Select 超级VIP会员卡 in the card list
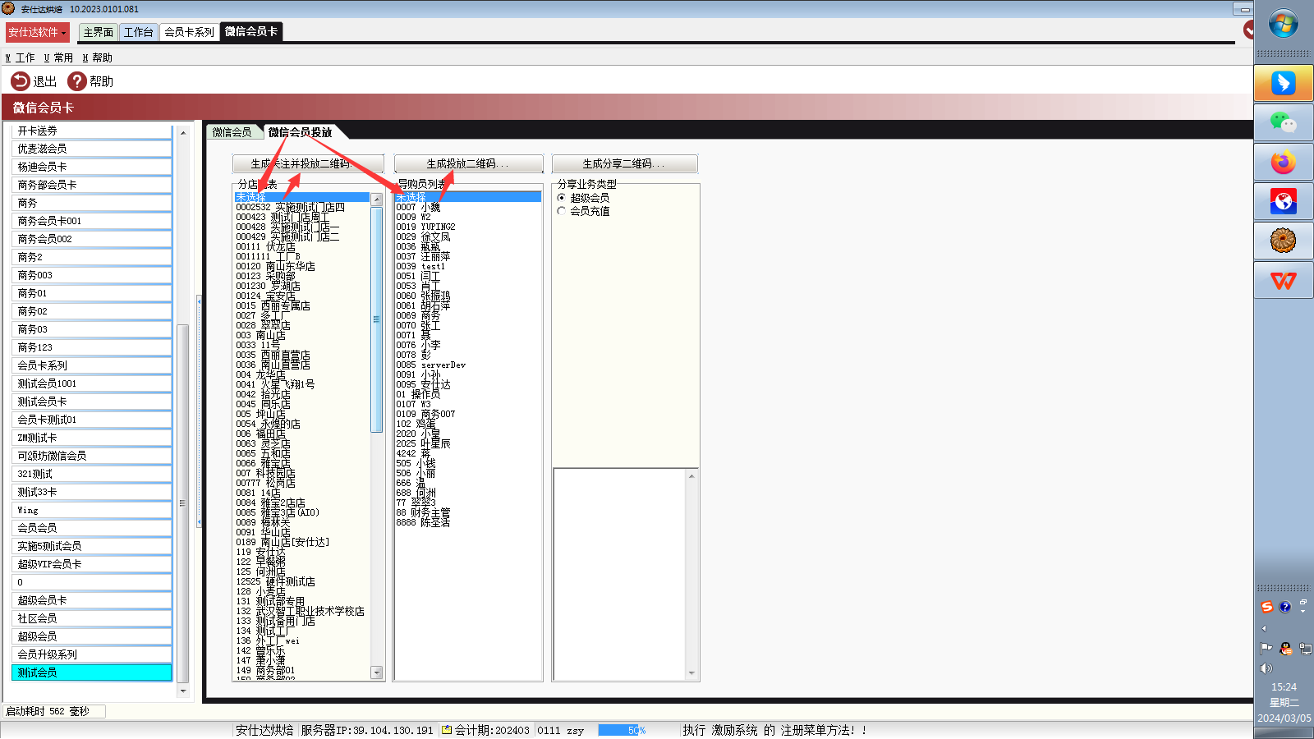Viewport: 1314px width, 739px height. point(92,564)
